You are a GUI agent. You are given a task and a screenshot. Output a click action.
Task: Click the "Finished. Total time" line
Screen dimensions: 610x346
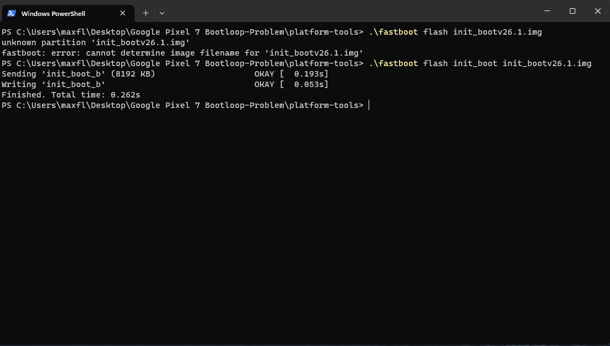(71, 95)
